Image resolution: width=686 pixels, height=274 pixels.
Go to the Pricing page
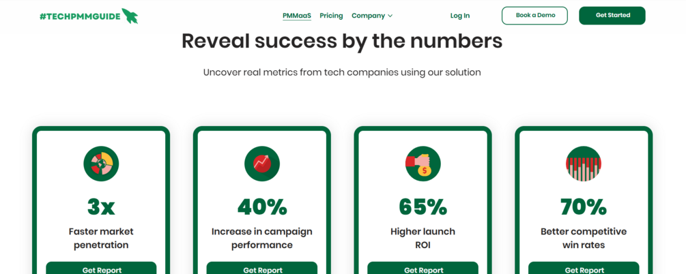331,16
